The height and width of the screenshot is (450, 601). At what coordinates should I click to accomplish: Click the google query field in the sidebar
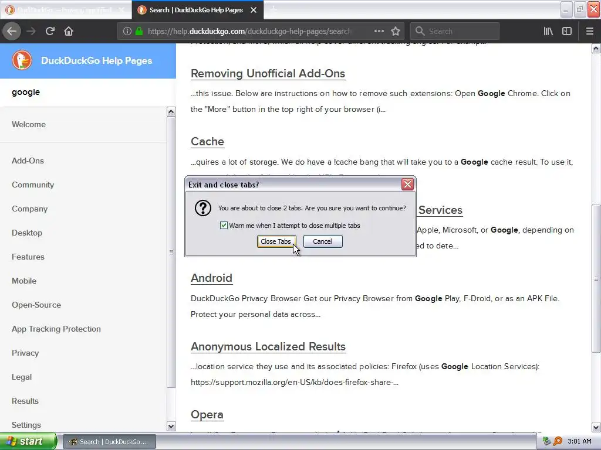88,92
